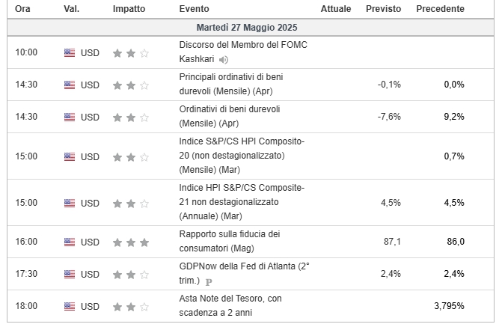Click the Martedì 27 Maggio 2025 date row
The width and height of the screenshot is (499, 327).
click(x=251, y=28)
